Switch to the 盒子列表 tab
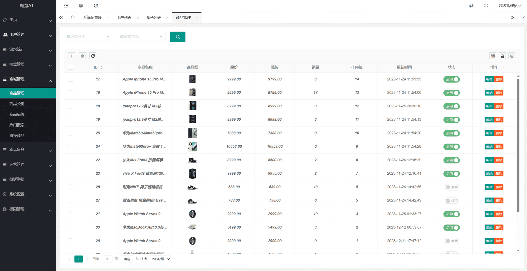Viewport: 527px width, 271px height. click(153, 18)
